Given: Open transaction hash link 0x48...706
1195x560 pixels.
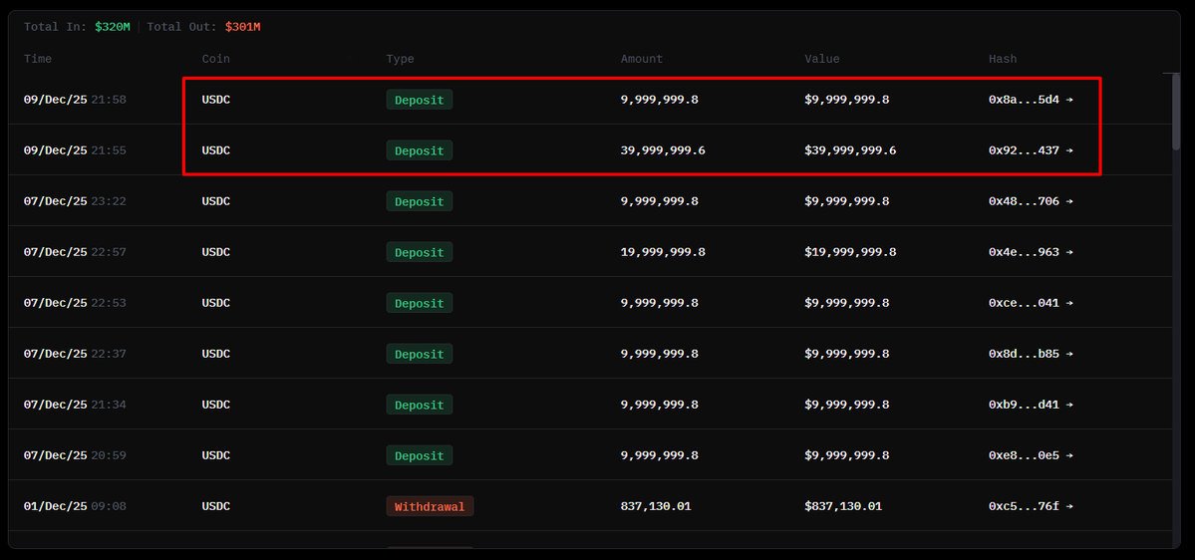Looking at the screenshot, I should [x=1031, y=201].
